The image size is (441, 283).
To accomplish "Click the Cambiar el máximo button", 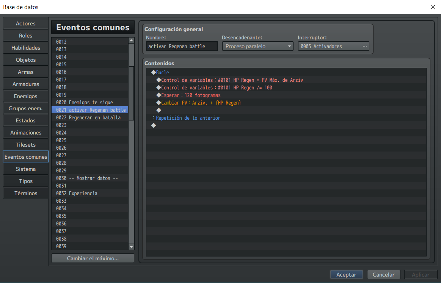I will pyautogui.click(x=93, y=258).
